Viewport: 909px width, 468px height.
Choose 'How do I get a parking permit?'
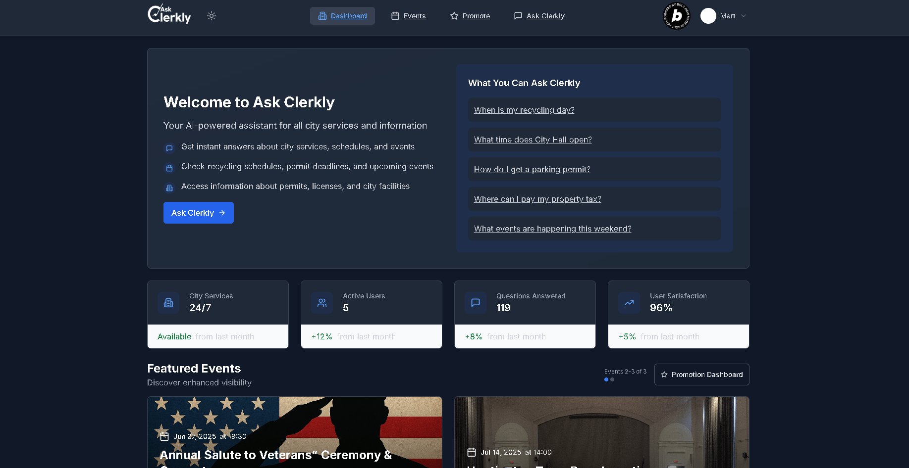(532, 169)
